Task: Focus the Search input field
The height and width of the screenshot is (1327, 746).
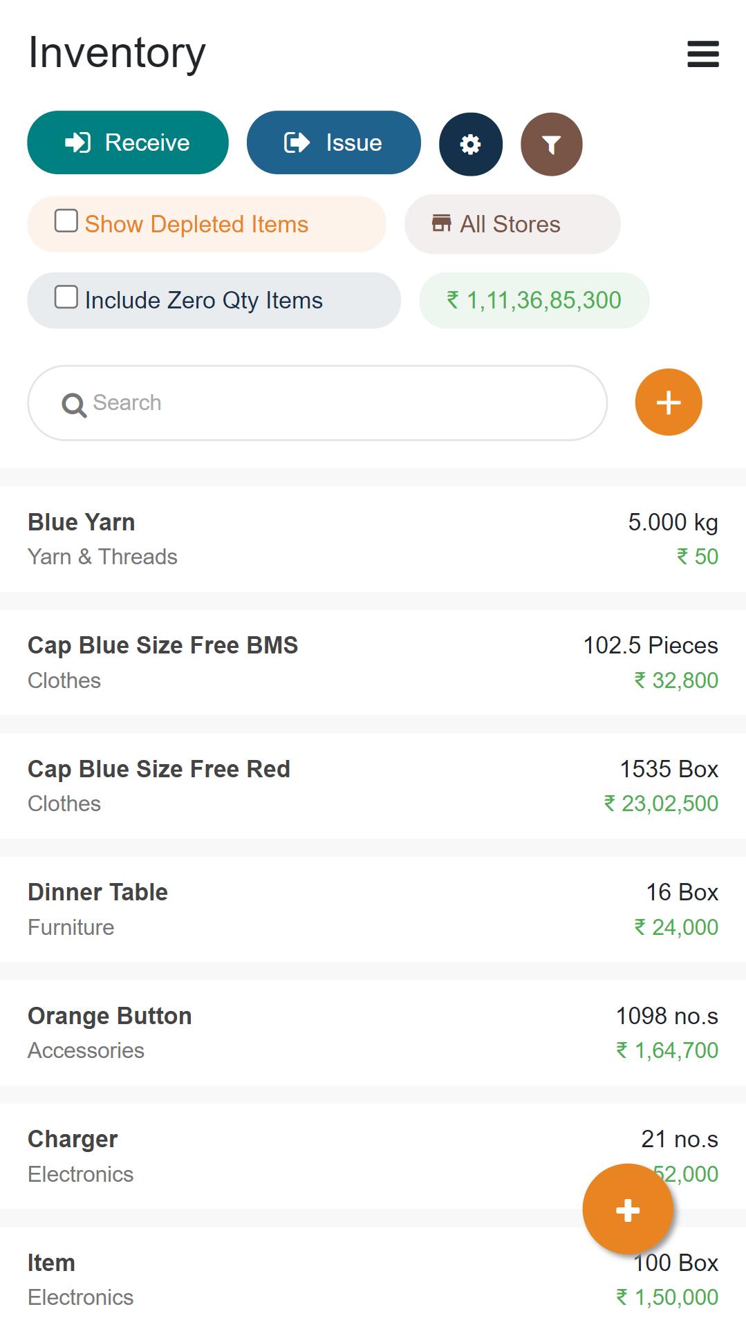Action: pyautogui.click(x=317, y=403)
